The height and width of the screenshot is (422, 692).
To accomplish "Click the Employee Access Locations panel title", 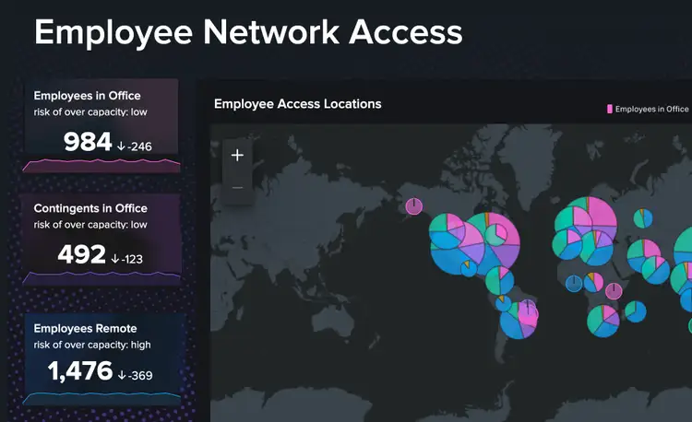I will [297, 104].
